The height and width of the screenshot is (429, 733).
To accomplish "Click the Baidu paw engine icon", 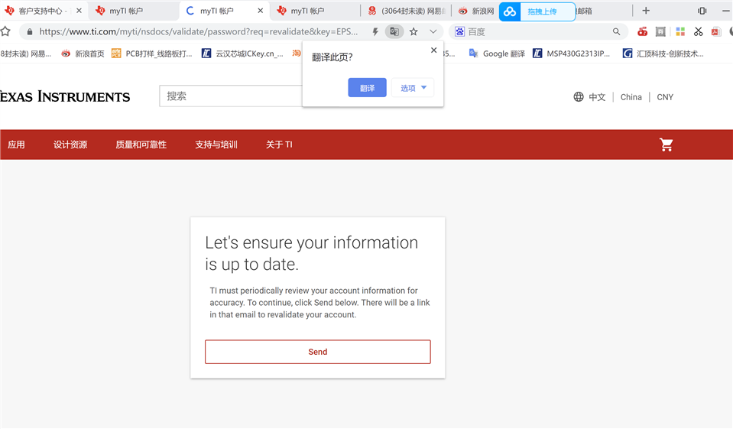I will click(460, 31).
